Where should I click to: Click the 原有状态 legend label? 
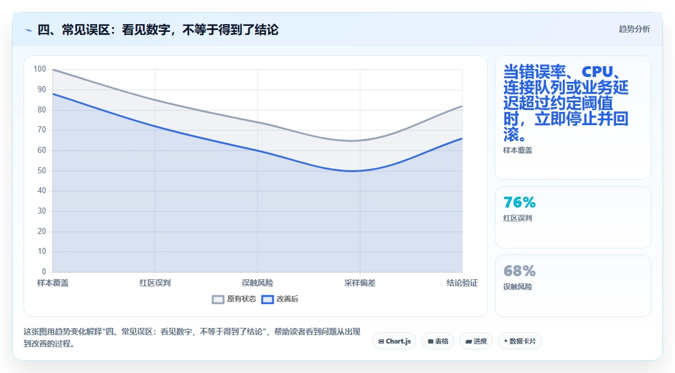[x=241, y=299]
